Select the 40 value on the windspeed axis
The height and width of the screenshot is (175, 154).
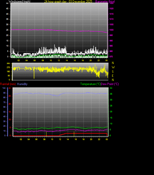click(7, 14)
